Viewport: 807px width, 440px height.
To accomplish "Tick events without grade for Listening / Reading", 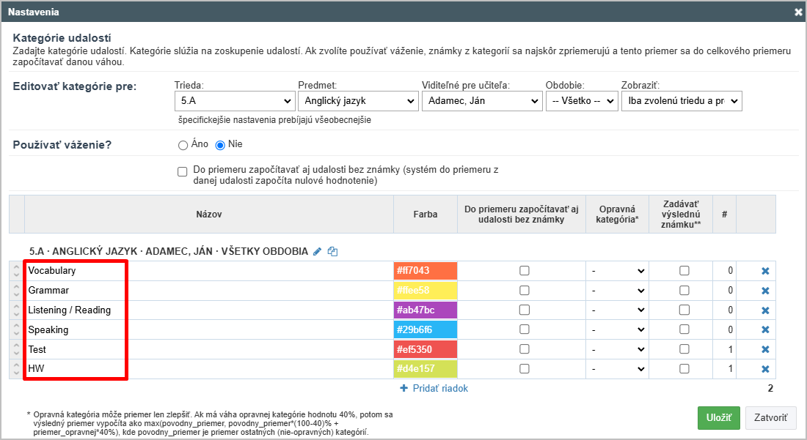I will point(525,310).
